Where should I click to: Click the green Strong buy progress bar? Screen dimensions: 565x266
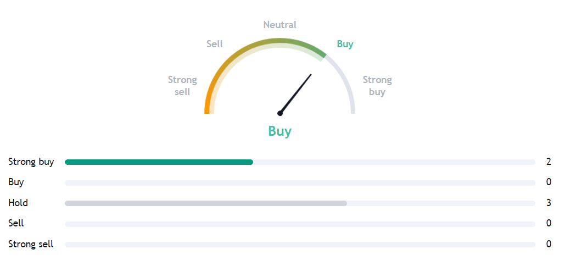159,162
